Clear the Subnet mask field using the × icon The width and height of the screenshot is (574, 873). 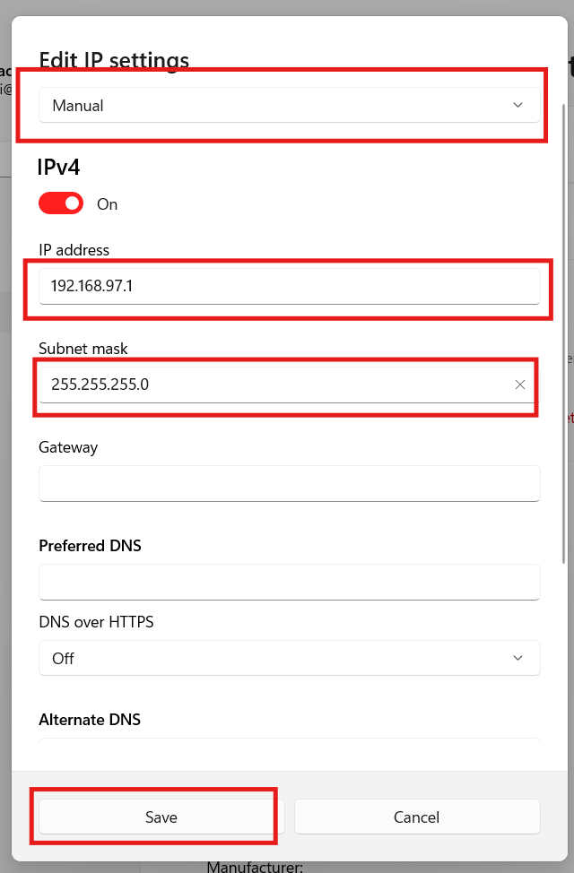click(x=519, y=384)
